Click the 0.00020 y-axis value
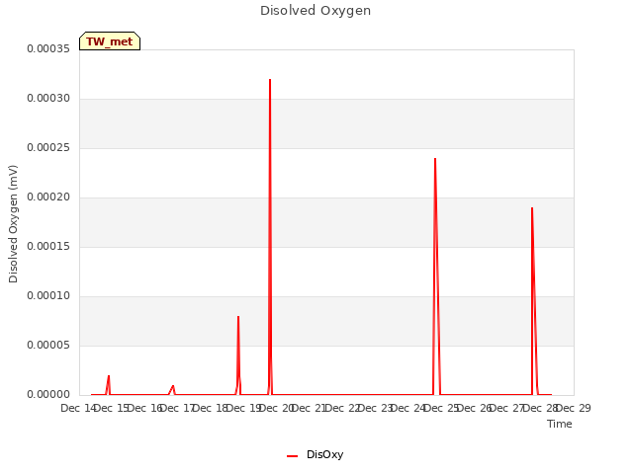This screenshot has width=633, height=474. tap(48, 197)
